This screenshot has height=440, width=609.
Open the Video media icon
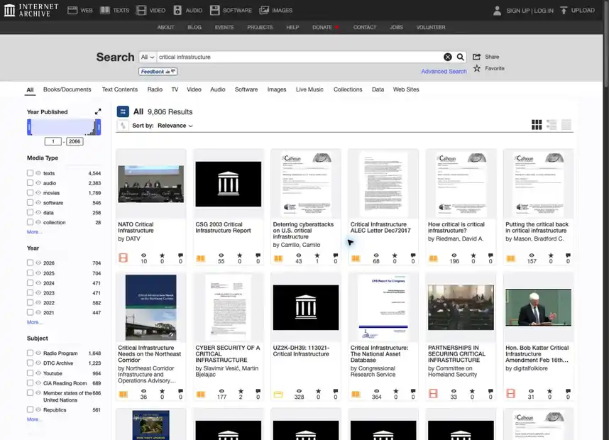(x=141, y=10)
